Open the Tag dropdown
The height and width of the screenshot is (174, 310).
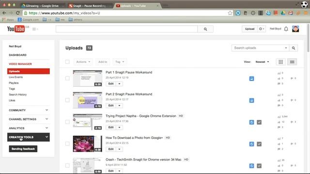click(120, 62)
